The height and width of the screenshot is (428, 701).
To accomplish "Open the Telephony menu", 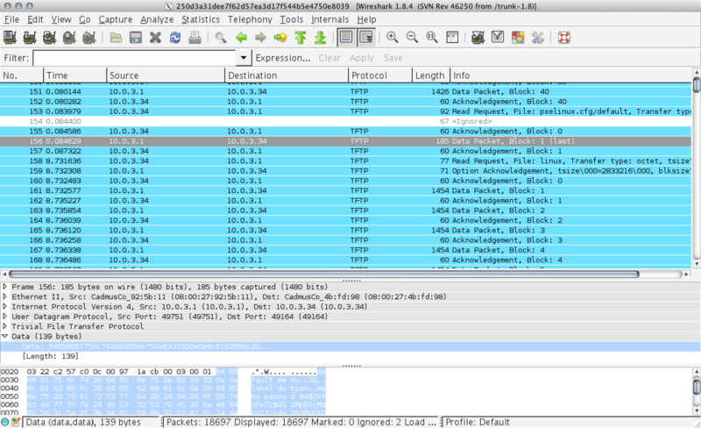I will click(x=250, y=19).
